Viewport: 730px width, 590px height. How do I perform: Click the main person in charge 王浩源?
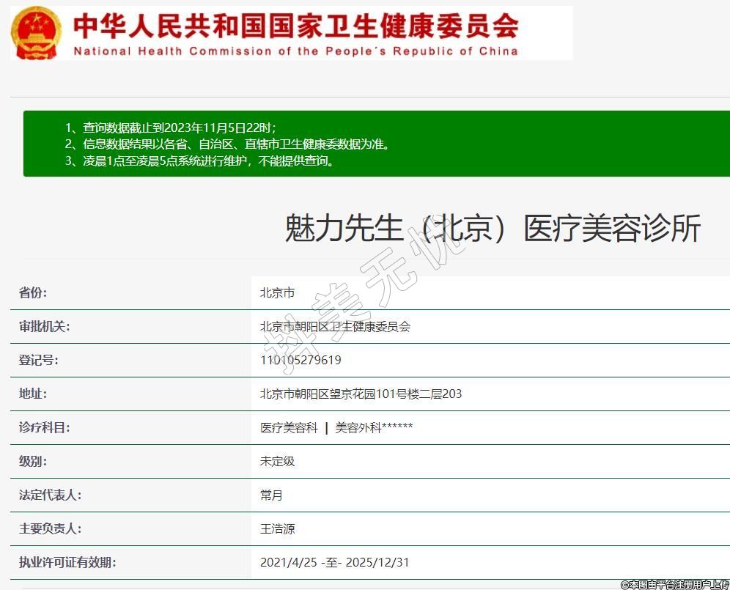coord(278,529)
